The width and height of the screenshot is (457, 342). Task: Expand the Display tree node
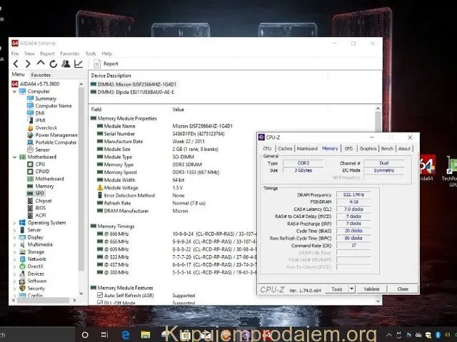[14, 237]
